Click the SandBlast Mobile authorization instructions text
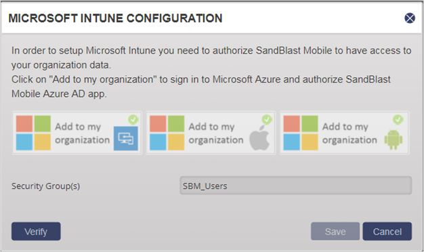Image resolution: width=424 pixels, height=252 pixels. [x=211, y=72]
